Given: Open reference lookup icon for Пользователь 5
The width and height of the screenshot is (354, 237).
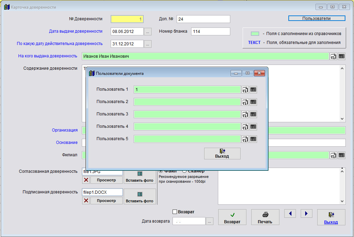Looking at the screenshot, I should coord(245,139).
